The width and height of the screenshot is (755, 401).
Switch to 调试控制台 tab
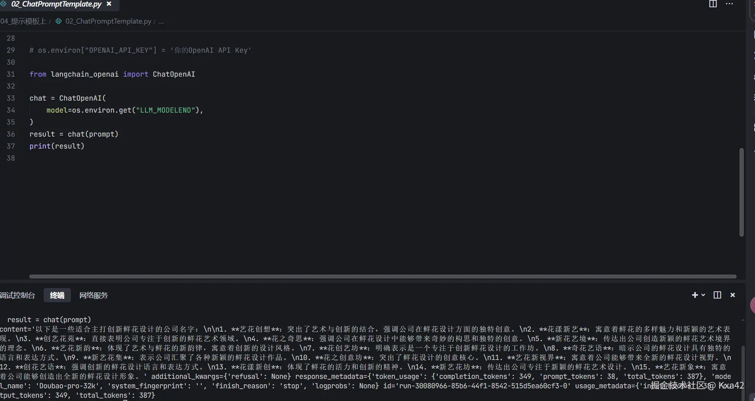(x=17, y=295)
